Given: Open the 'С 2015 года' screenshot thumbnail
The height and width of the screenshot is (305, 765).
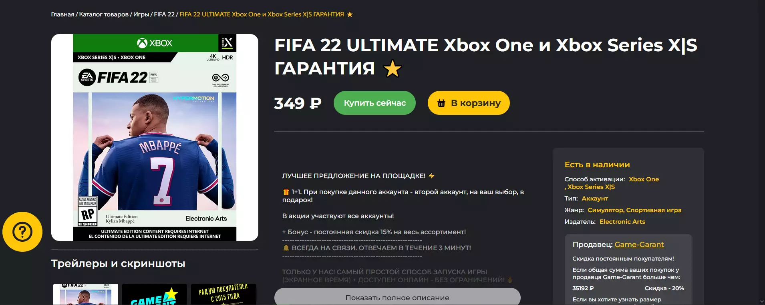Looking at the screenshot, I should point(223,294).
